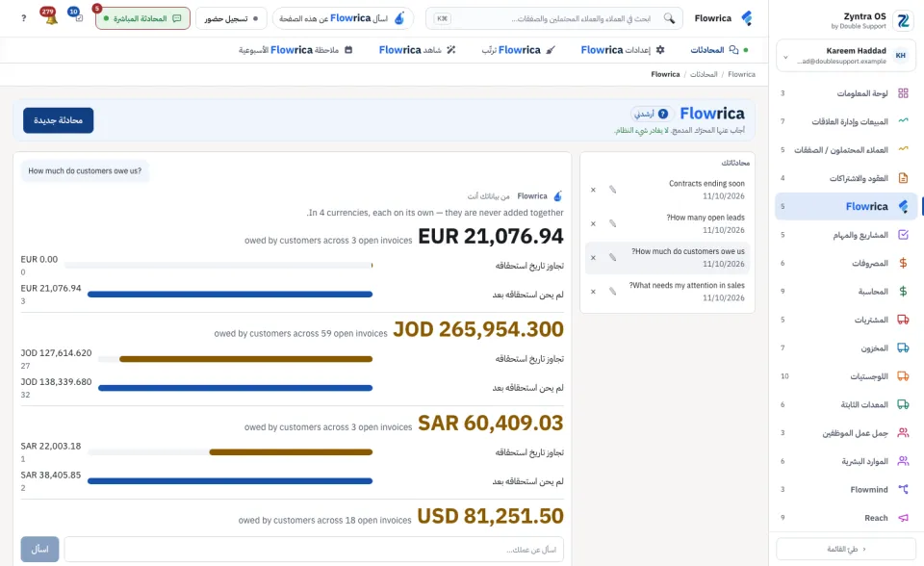Click the blue guide help circle icon
This screenshot has width=924, height=566.
[x=663, y=114]
